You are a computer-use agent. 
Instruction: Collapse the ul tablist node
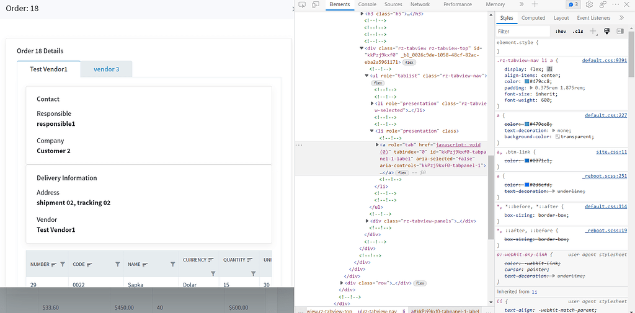[x=367, y=76]
